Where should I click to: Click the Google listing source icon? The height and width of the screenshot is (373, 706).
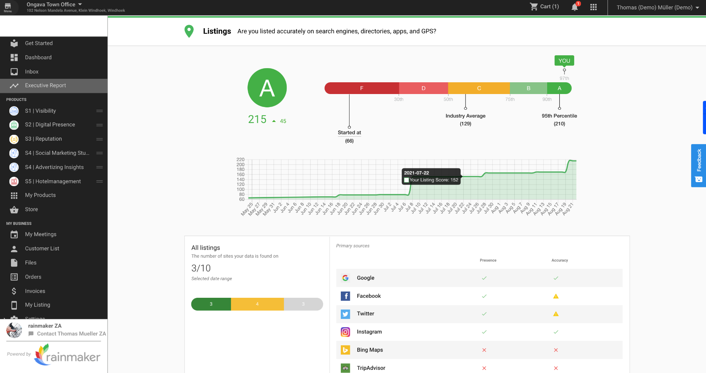coord(346,278)
